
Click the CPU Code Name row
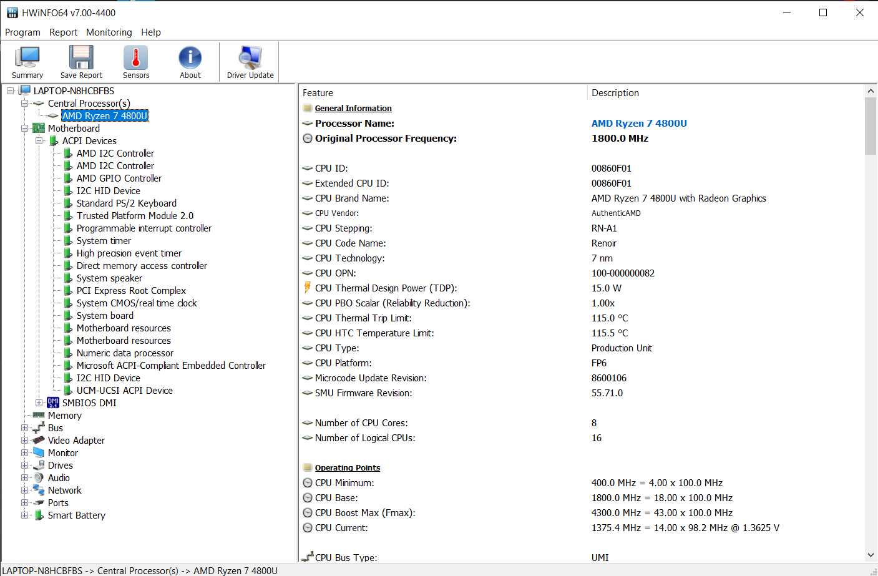[x=581, y=243]
